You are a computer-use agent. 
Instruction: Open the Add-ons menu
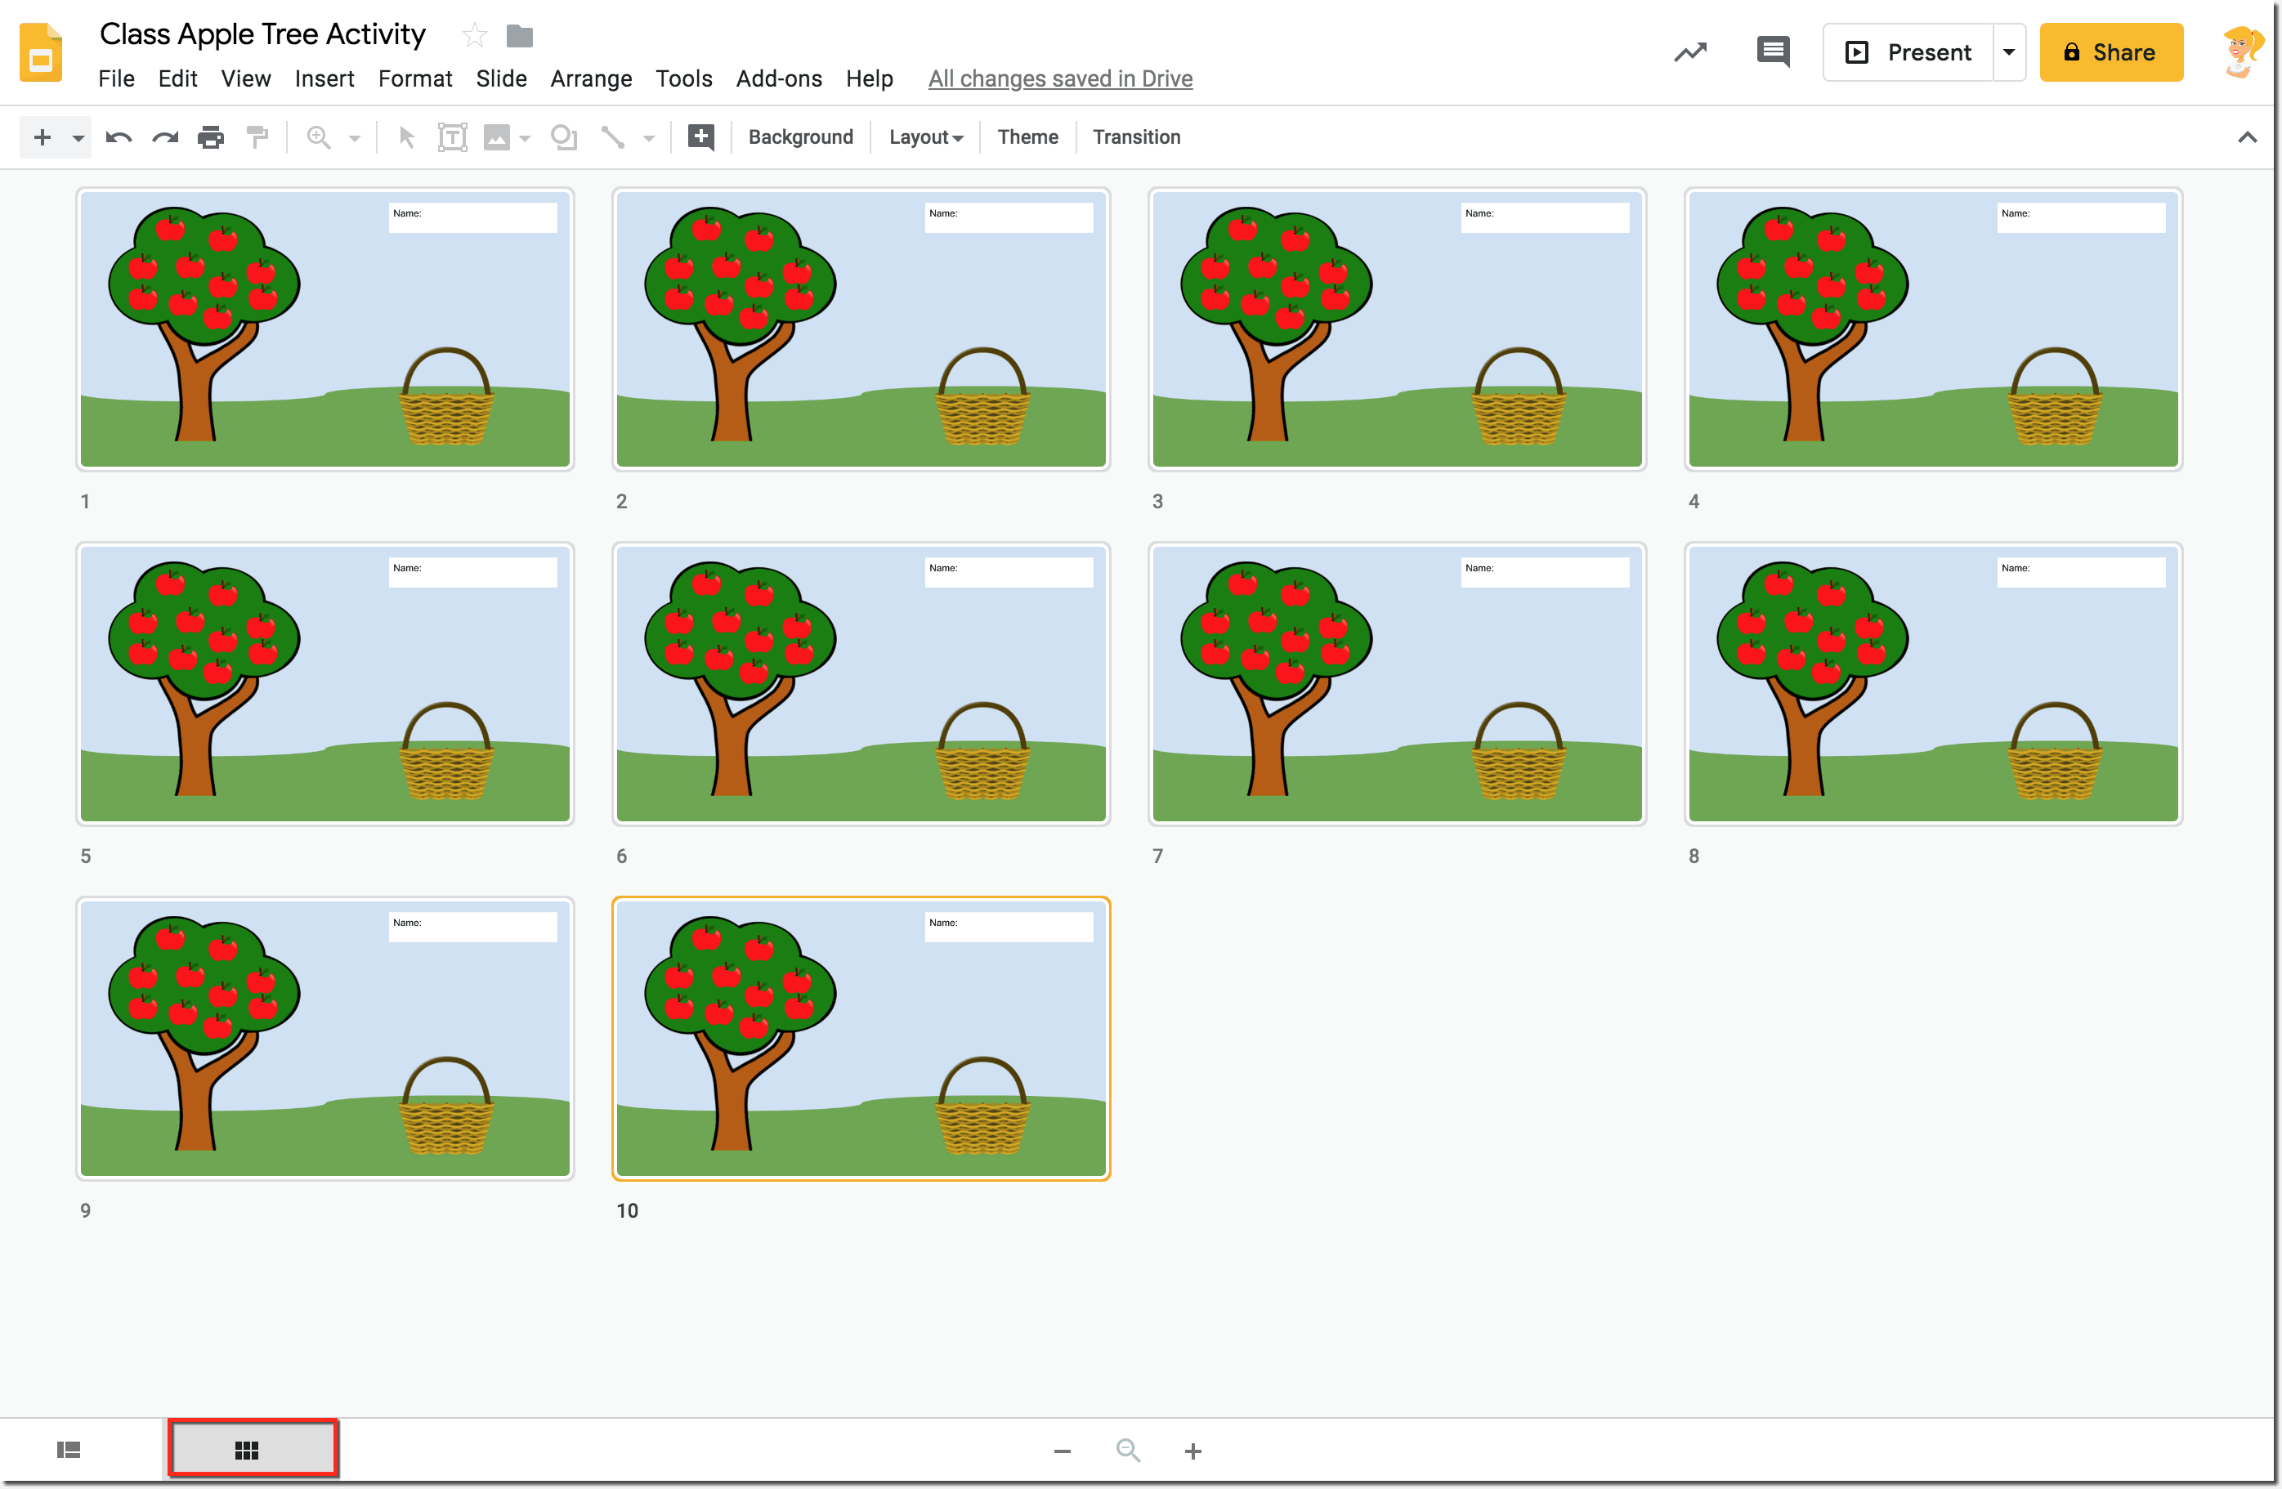779,78
